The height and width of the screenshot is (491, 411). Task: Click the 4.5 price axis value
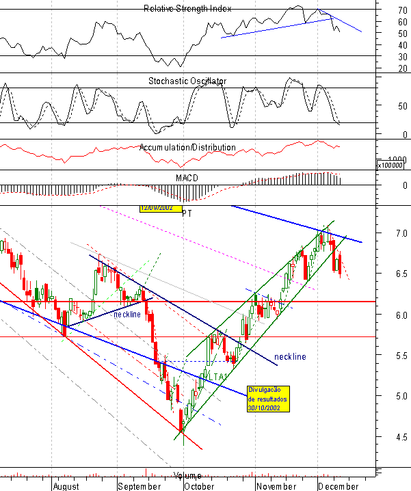401,437
